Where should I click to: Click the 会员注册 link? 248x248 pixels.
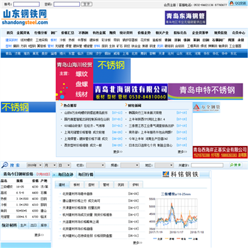[x=170, y=5]
